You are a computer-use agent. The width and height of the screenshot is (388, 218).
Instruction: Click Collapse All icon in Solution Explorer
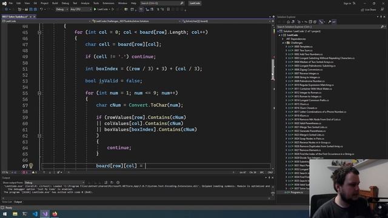tap(310, 22)
